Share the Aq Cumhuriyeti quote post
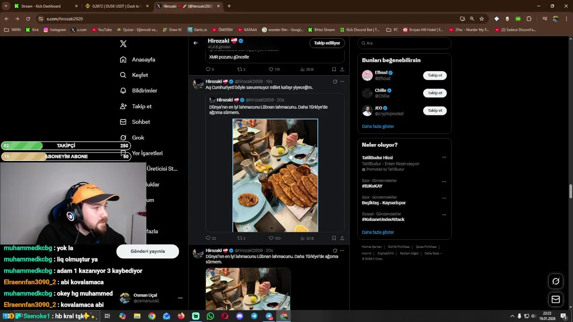The width and height of the screenshot is (573, 322). 342,238
